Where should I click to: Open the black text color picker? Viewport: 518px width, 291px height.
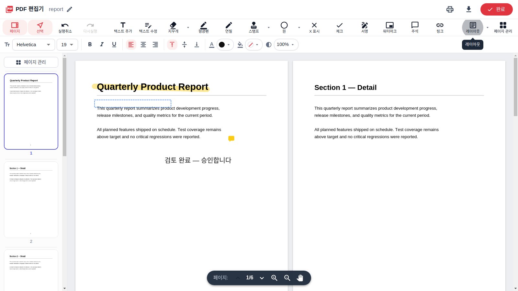[225, 45]
